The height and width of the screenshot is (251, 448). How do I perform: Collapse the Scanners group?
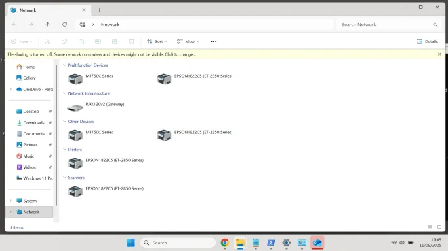click(x=64, y=178)
